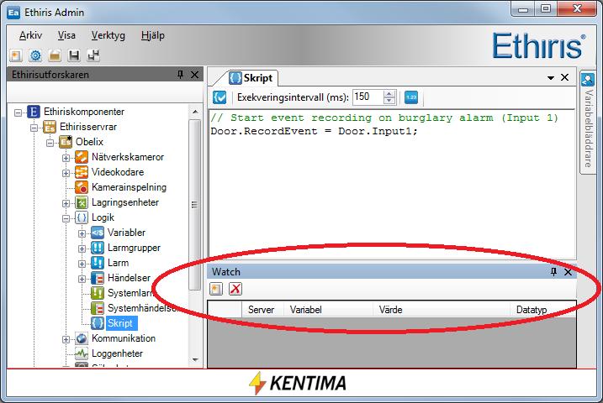This screenshot has height=403, width=603.
Task: Select the Systemlarm icon
Action: tap(98, 293)
